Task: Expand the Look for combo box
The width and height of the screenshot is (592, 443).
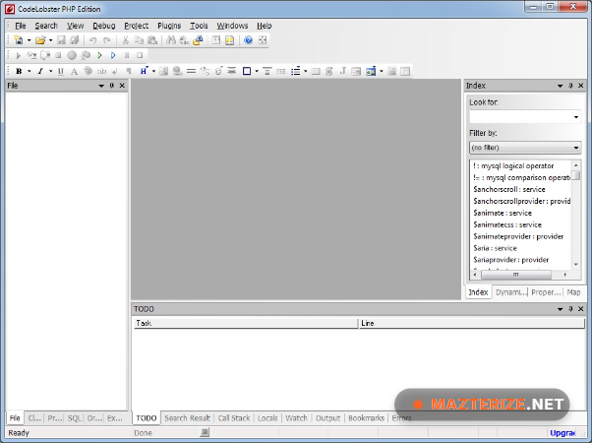Action: click(576, 117)
